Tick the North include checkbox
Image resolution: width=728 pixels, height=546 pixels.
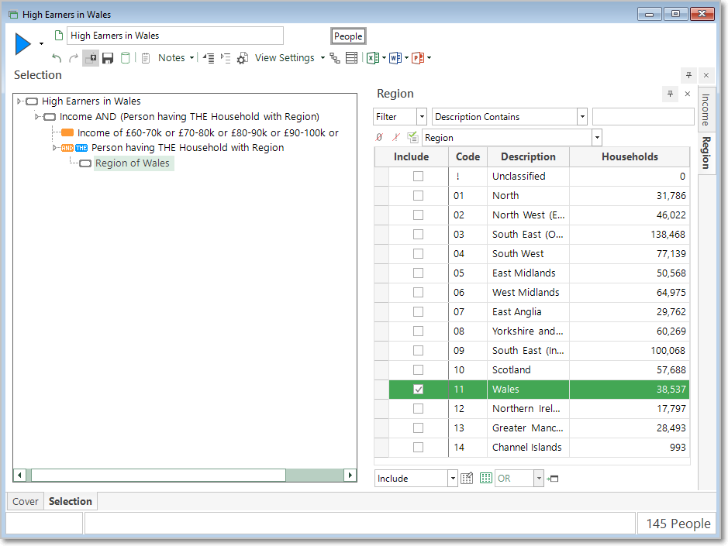(x=419, y=196)
